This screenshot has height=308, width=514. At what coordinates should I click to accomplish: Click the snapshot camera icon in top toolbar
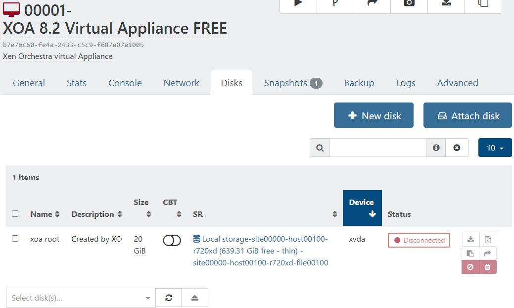point(409,4)
